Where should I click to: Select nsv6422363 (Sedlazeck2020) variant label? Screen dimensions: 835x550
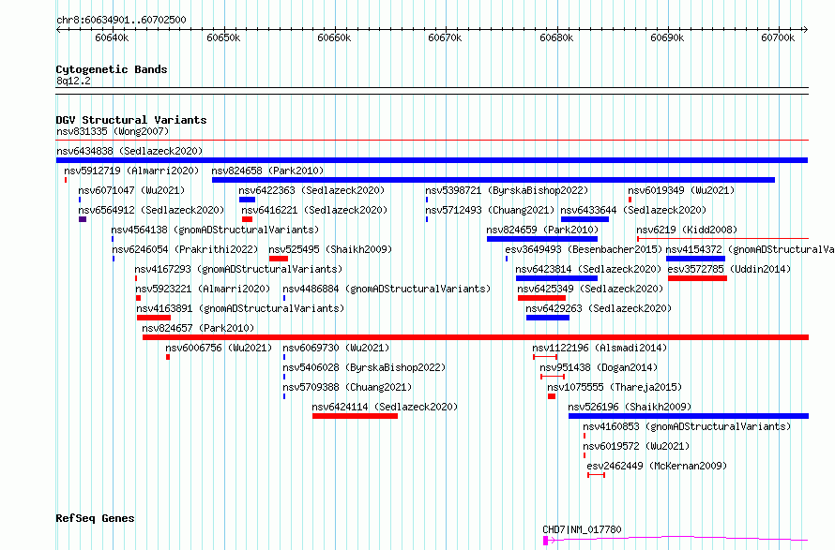click(311, 190)
